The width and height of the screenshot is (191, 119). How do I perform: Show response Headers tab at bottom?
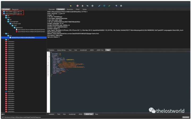51,114
